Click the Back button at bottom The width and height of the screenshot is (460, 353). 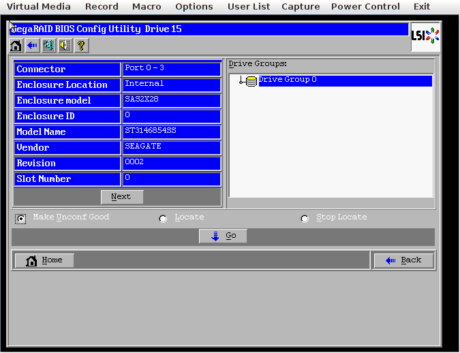[x=403, y=260]
